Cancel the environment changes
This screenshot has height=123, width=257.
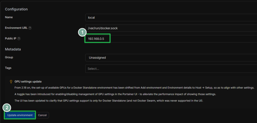pos(42,115)
